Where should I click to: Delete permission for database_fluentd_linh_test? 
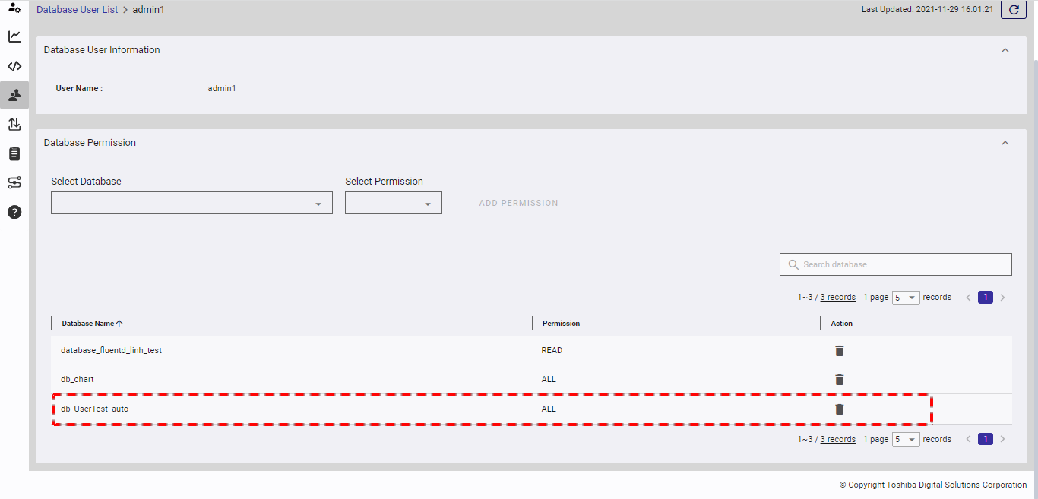pyautogui.click(x=839, y=351)
